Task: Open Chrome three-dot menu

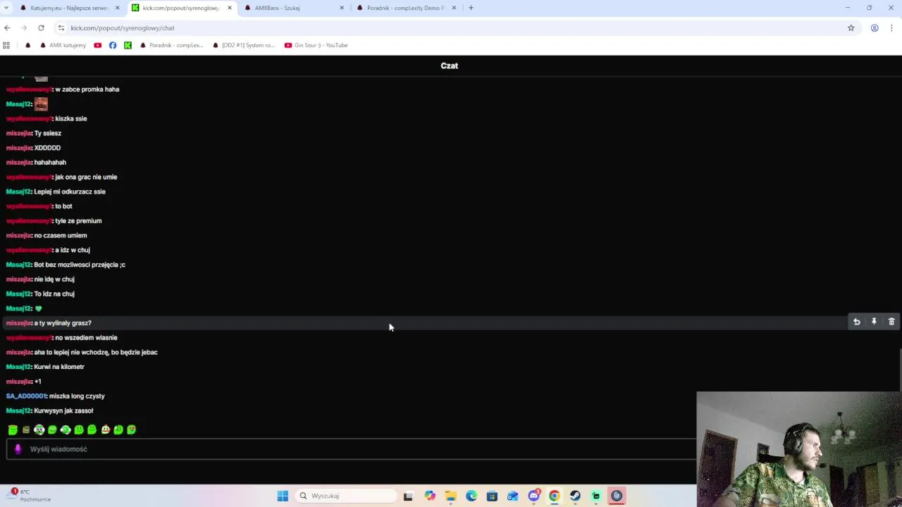Action: coord(891,27)
